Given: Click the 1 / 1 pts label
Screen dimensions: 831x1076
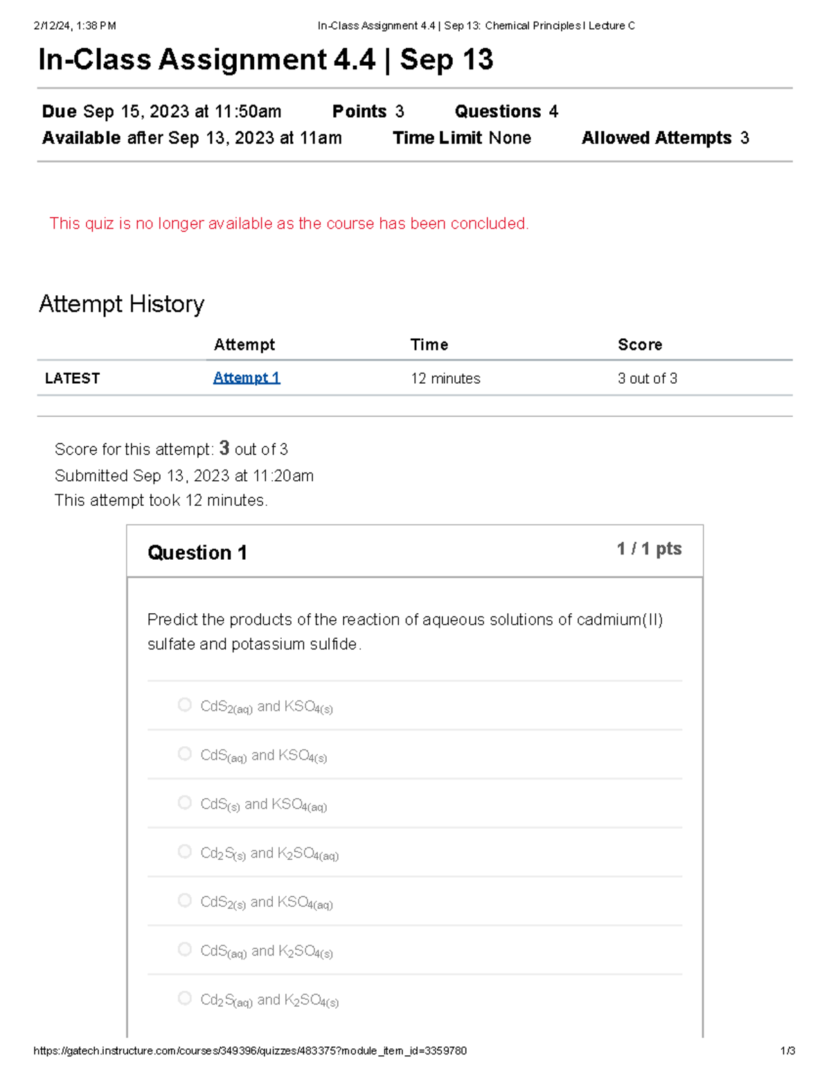Looking at the screenshot, I should 649,549.
